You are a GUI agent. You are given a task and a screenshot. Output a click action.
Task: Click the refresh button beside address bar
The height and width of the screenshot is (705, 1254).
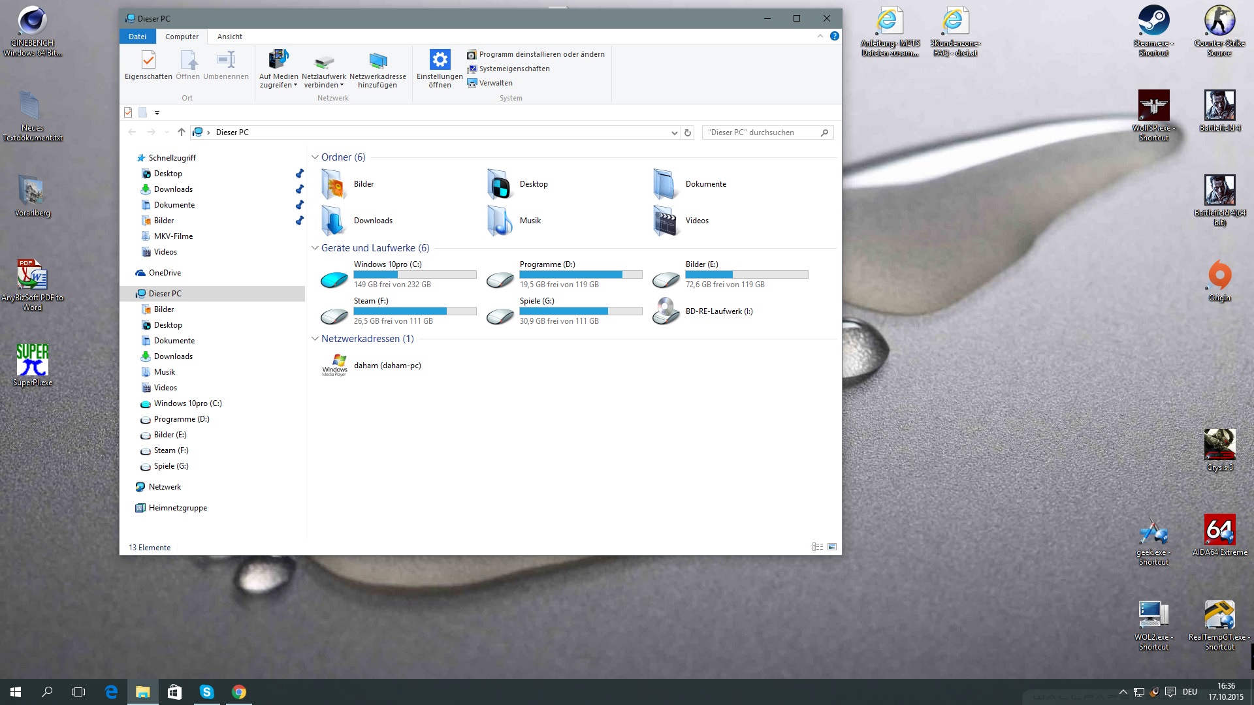pos(687,133)
